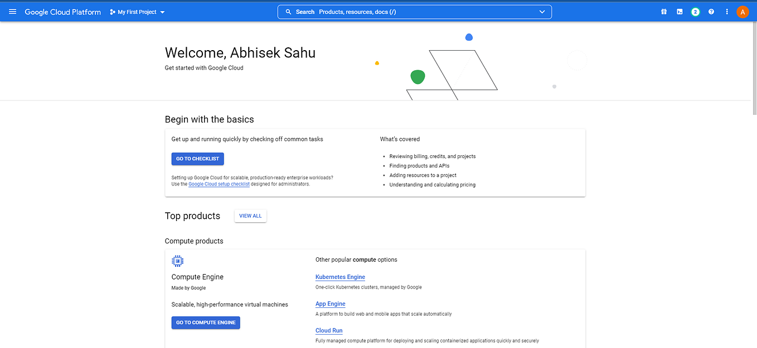757x348 pixels.
Task: Activate the Cloud Shell terminal icon
Action: click(x=679, y=11)
